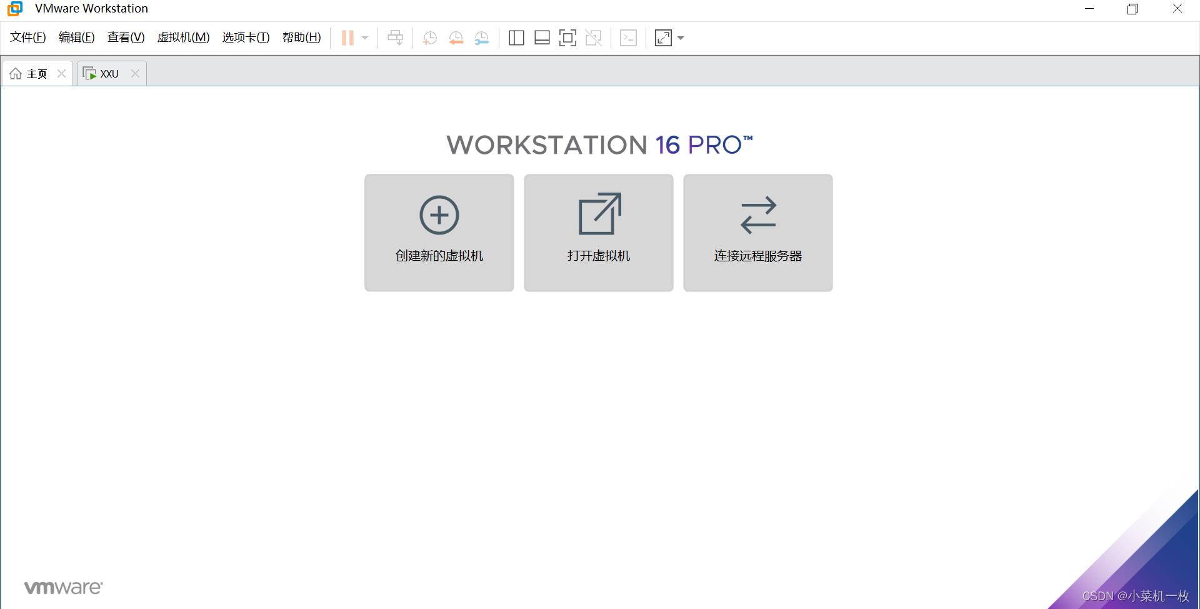Take a snapshot of the virtual machine
Screen dimensions: 1200x609
[x=429, y=38]
